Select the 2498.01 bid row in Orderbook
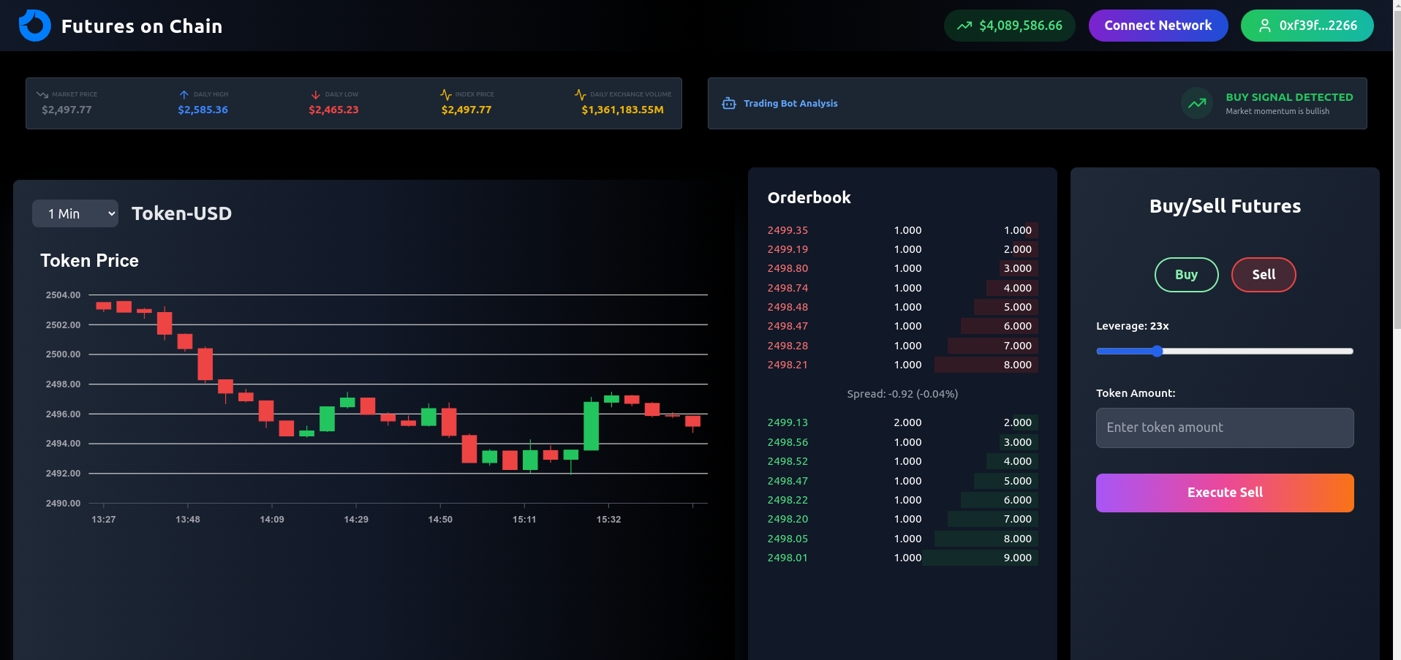The width and height of the screenshot is (1401, 660). pyautogui.click(x=902, y=558)
